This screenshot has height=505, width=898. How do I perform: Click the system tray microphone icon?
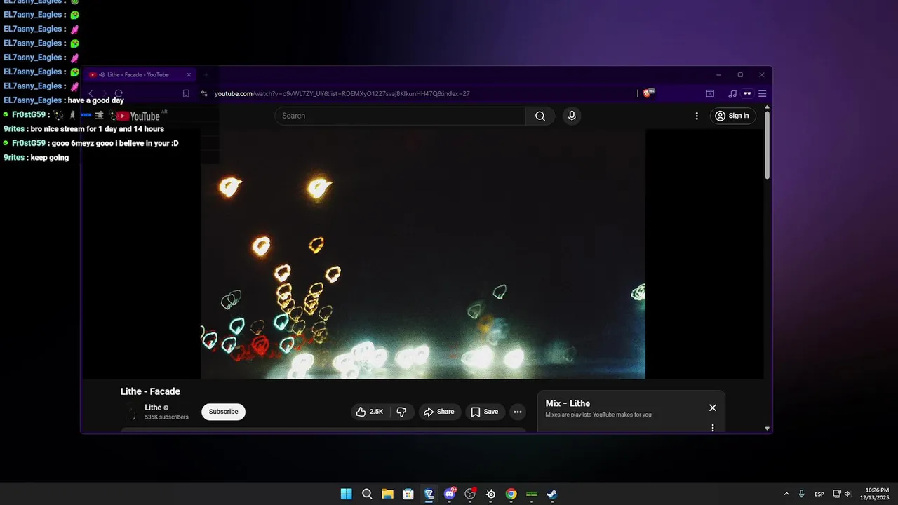point(801,494)
